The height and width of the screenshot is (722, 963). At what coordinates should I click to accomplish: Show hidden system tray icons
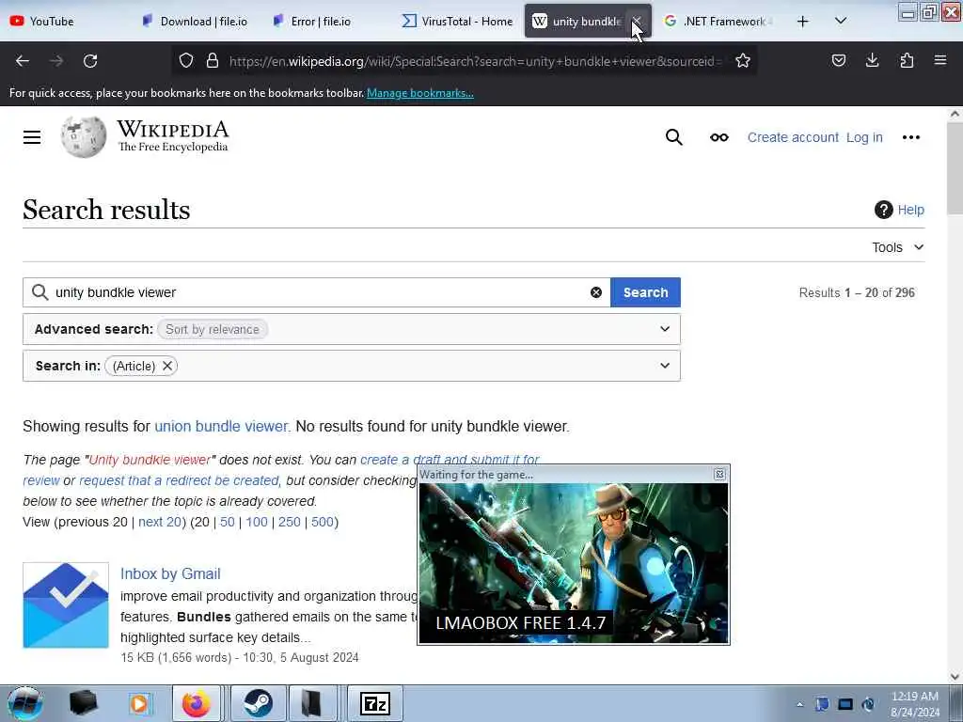(799, 704)
